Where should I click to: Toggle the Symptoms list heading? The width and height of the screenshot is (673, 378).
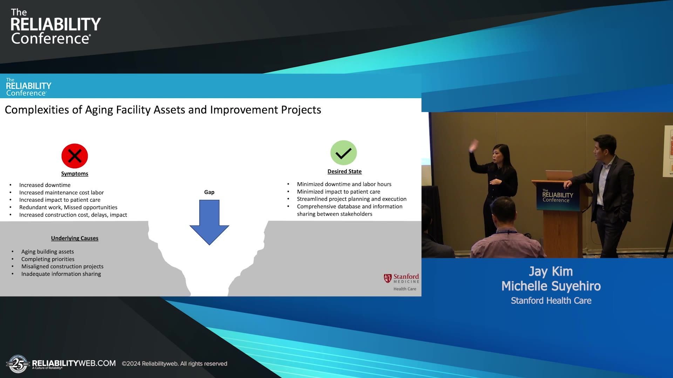75,173
